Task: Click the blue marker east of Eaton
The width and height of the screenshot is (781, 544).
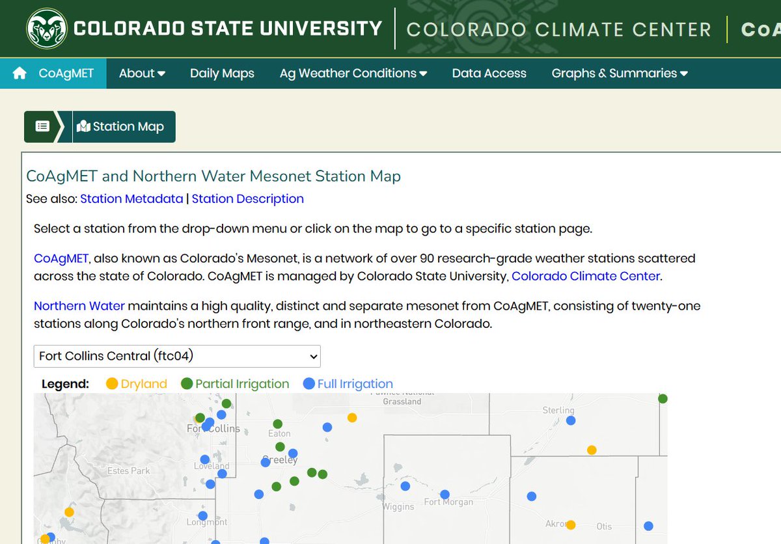Action: 327,427
